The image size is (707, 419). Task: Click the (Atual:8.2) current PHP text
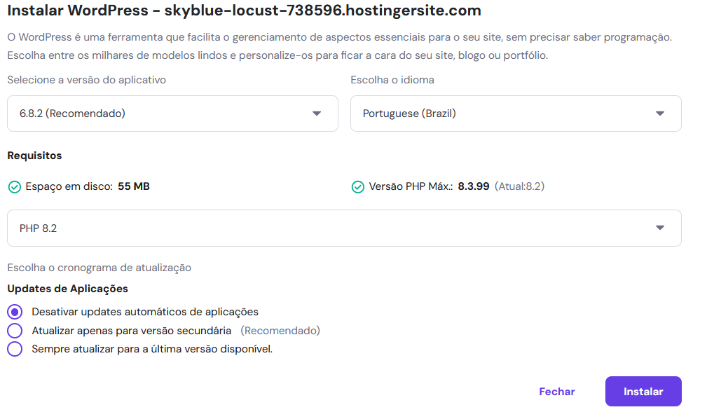[x=520, y=187]
